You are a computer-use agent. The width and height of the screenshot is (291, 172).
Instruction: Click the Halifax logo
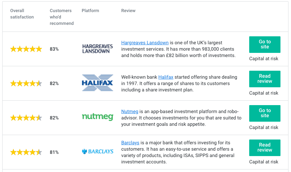pyautogui.click(x=97, y=83)
